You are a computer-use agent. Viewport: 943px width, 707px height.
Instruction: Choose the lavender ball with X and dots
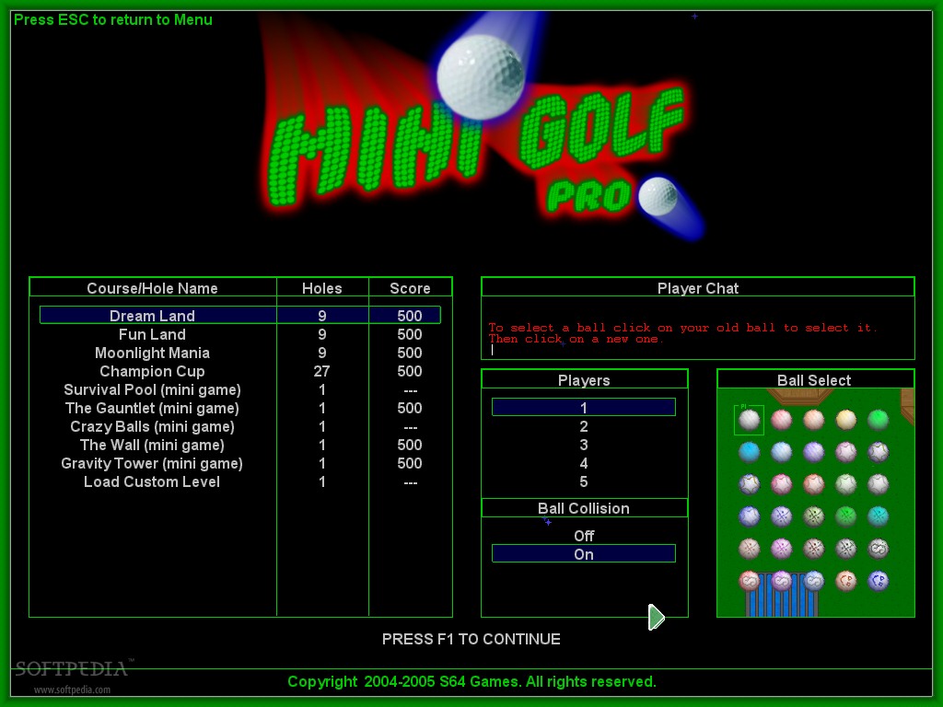coord(781,516)
